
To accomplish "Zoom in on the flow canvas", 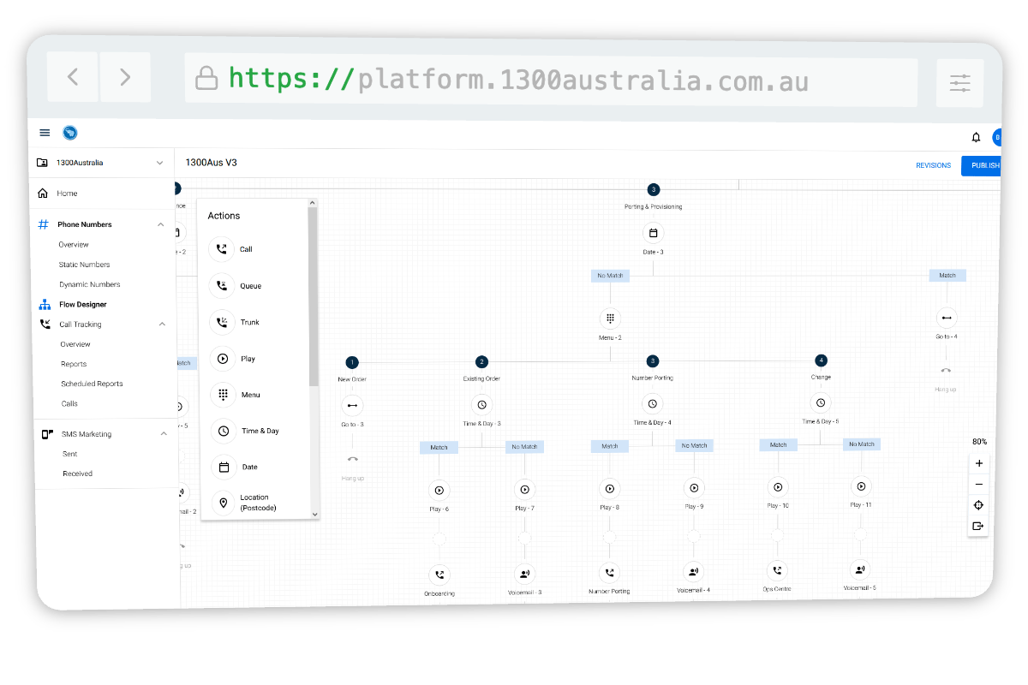I will click(979, 463).
